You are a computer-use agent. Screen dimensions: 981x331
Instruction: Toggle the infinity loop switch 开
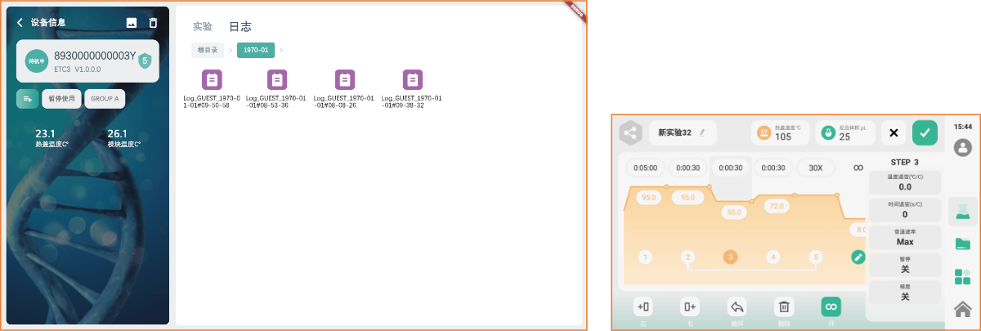point(831,307)
